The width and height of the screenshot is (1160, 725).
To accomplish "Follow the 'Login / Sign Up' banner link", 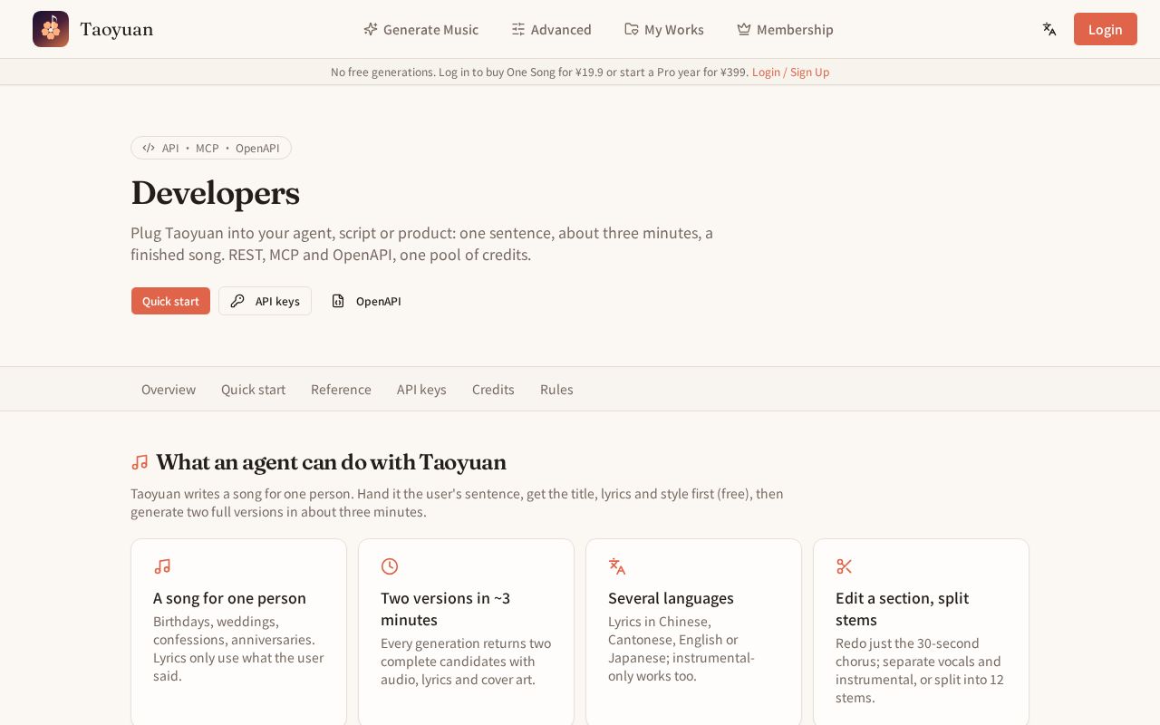I will pyautogui.click(x=790, y=72).
